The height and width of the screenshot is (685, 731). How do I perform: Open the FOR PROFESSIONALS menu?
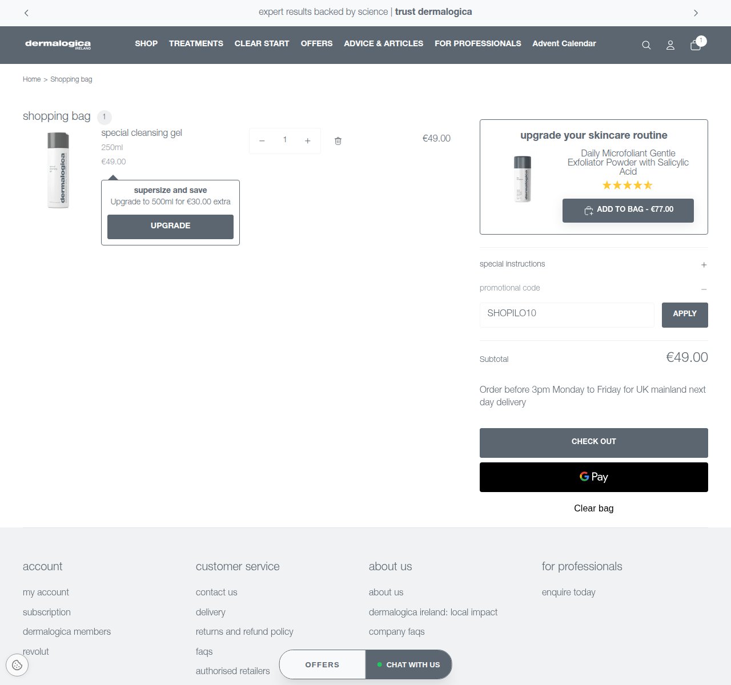tap(477, 43)
